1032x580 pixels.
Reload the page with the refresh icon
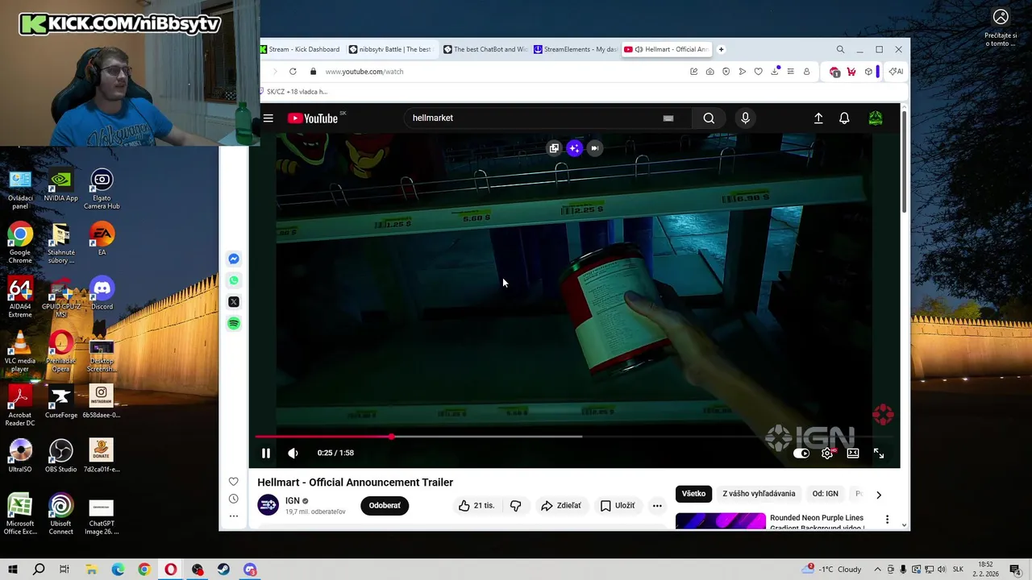point(293,72)
